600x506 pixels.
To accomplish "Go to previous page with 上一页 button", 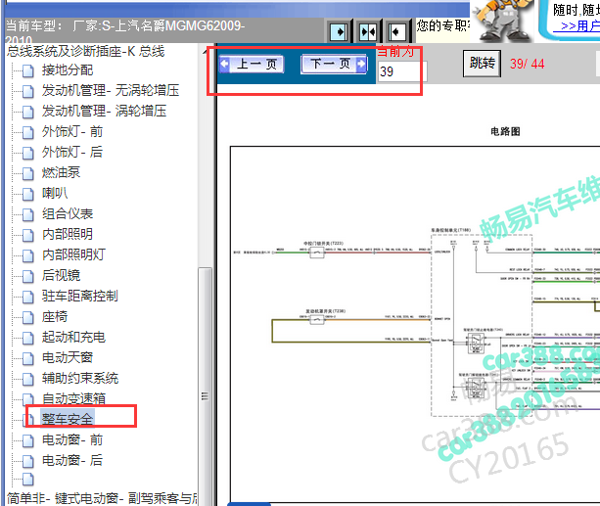I will (252, 64).
